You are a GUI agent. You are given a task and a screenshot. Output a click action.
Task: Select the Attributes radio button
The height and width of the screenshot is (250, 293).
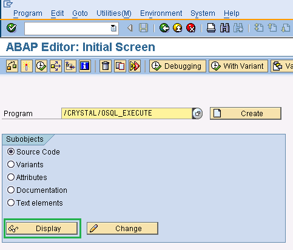point(11,177)
